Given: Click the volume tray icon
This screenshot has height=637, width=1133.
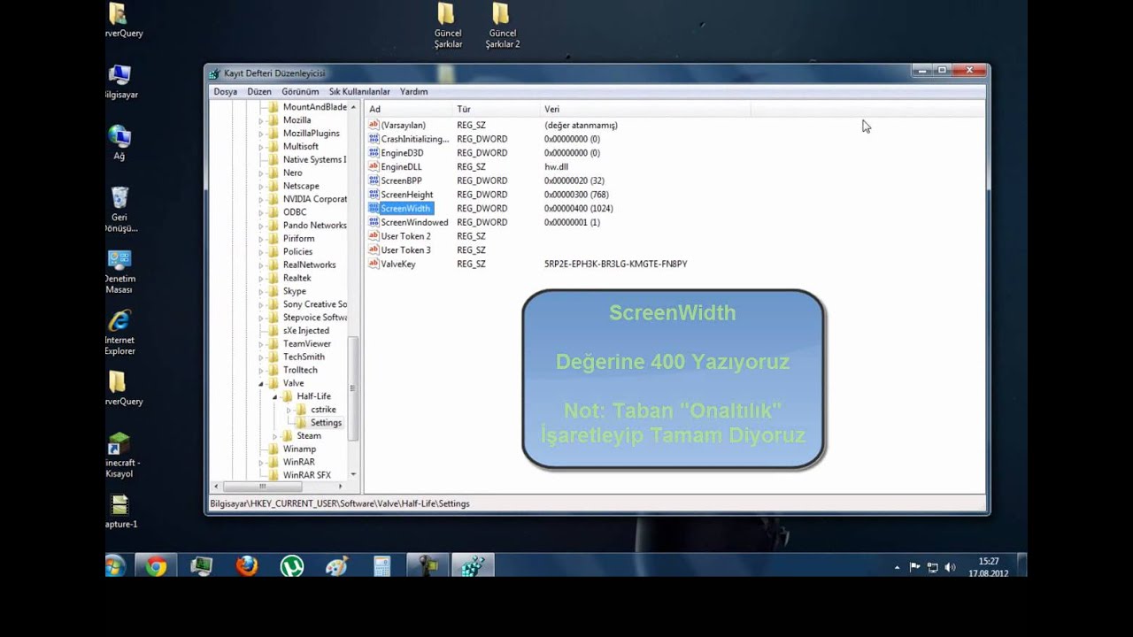Looking at the screenshot, I should (x=950, y=567).
